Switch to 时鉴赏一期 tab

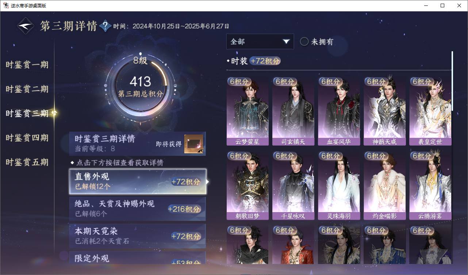click(x=27, y=65)
